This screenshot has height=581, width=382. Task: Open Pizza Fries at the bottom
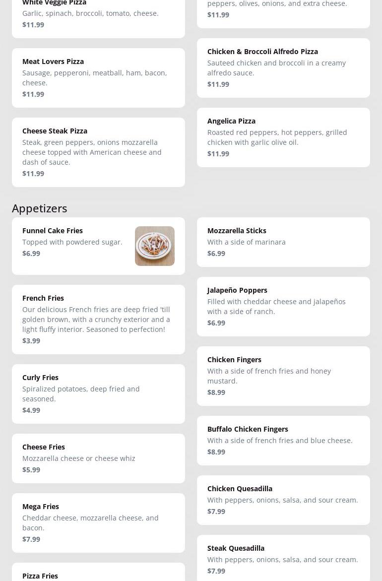click(98, 574)
